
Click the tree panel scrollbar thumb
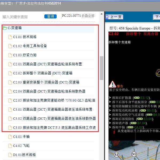102,68
